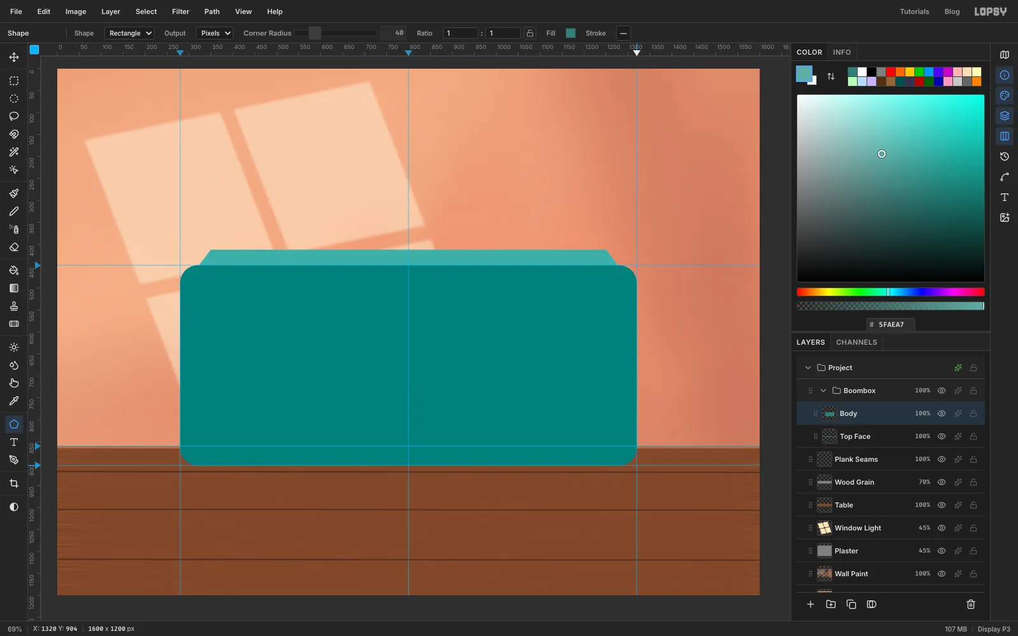Select the Gradient tool
The image size is (1018, 636).
pos(14,288)
